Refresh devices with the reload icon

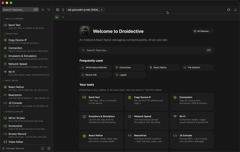tap(229, 10)
